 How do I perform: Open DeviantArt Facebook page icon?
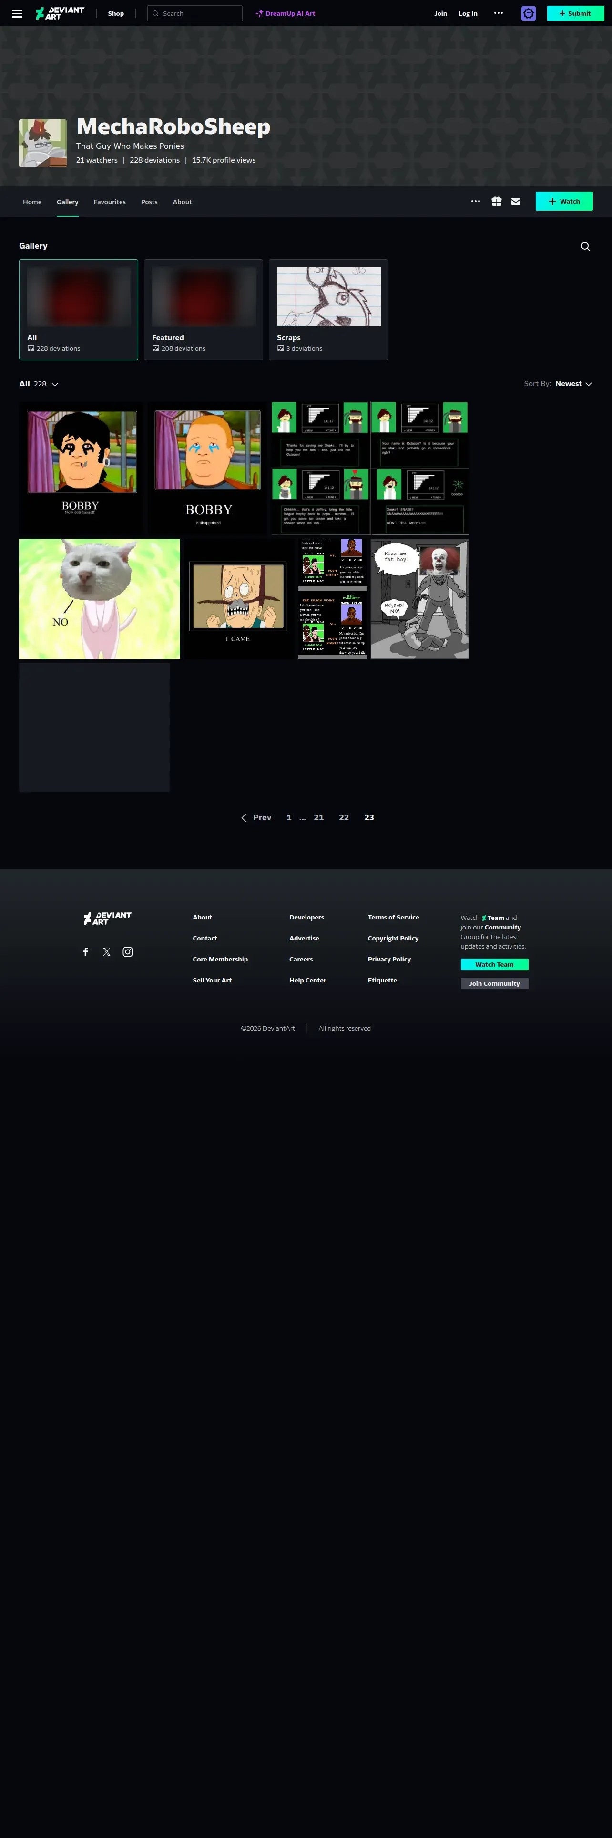coord(85,952)
